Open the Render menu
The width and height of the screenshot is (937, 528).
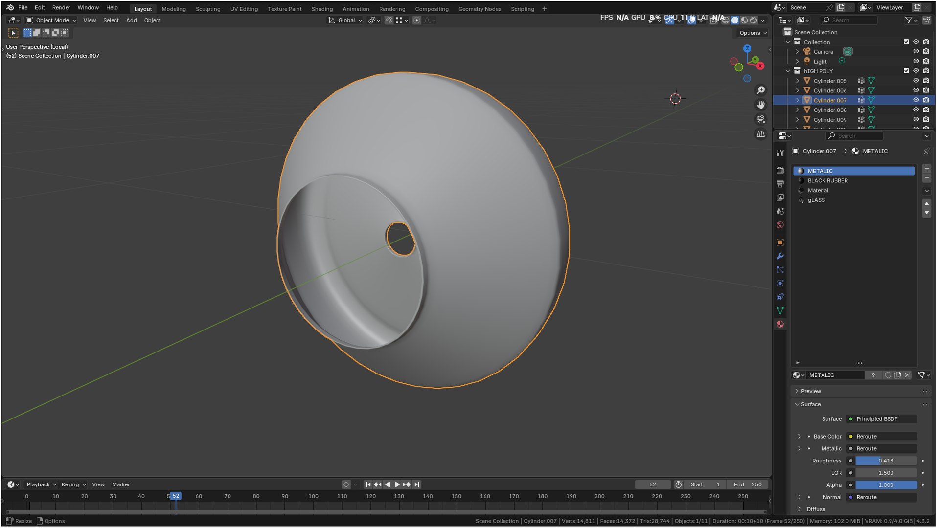pos(61,8)
